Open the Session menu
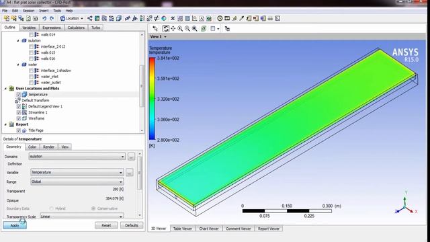The width and height of the screenshot is (430, 242). (x=28, y=11)
